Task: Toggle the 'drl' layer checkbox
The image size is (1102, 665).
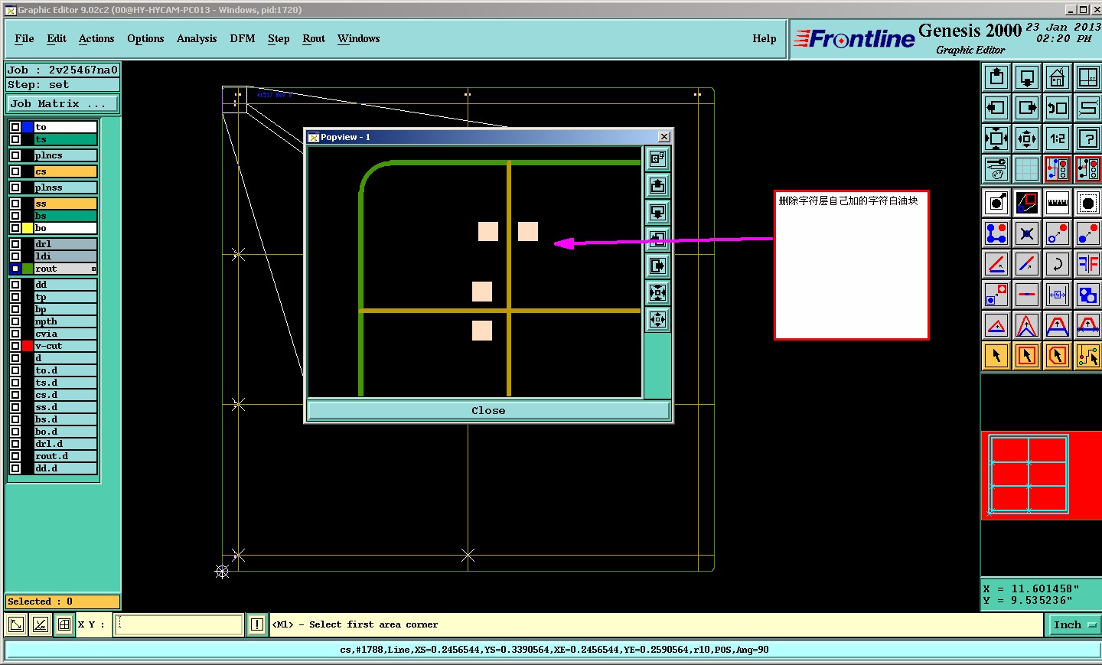Action: pos(15,244)
